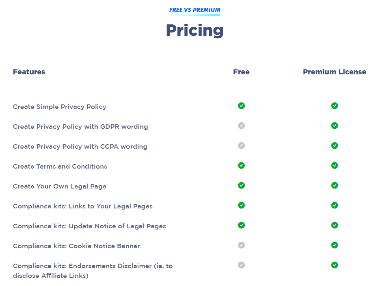Click gray Free checkmark for CCPA wording
Image resolution: width=376 pixels, height=286 pixels.
pyautogui.click(x=241, y=145)
